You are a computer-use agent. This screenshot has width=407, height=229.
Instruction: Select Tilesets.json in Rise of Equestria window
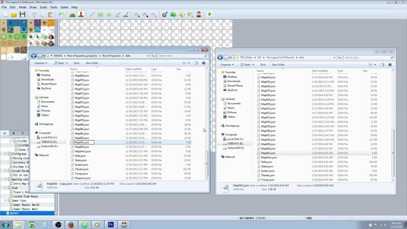pos(82,169)
